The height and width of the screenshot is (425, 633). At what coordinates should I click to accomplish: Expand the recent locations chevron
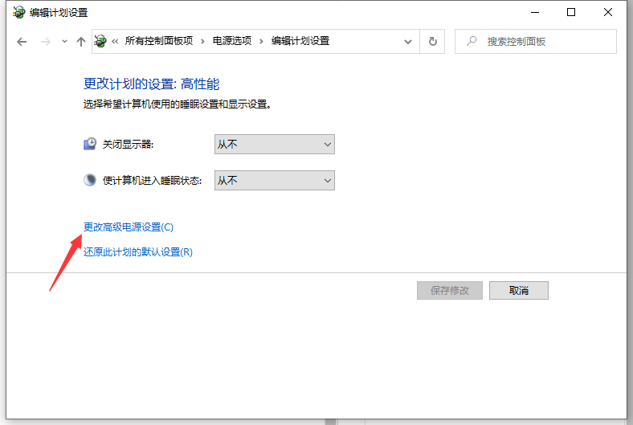[x=64, y=42]
